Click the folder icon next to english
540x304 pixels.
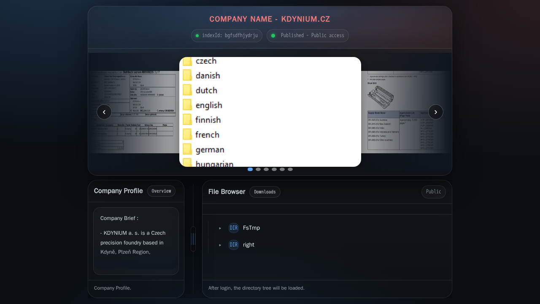(x=187, y=105)
